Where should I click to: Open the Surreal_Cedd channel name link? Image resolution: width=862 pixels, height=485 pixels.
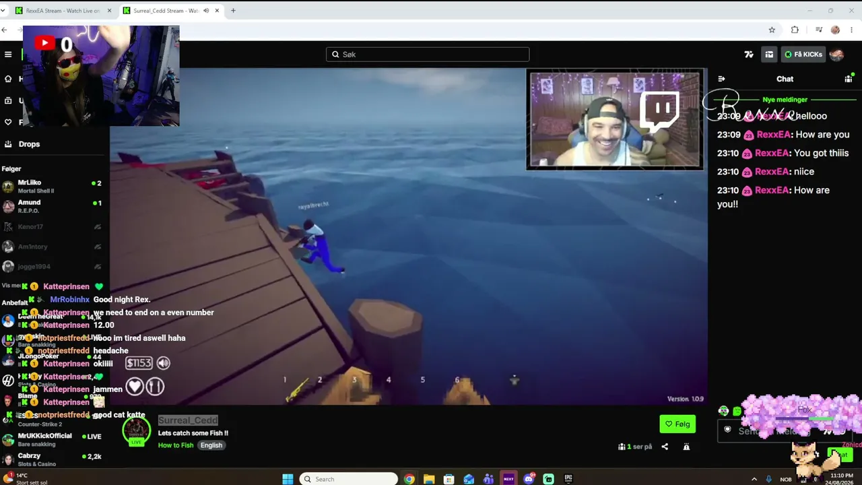coord(188,420)
